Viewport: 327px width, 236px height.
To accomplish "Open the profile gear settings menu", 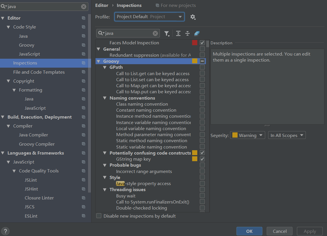I will tap(193, 17).
